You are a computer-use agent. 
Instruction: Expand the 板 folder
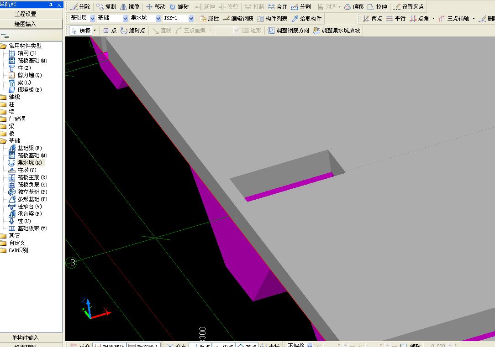pos(4,134)
